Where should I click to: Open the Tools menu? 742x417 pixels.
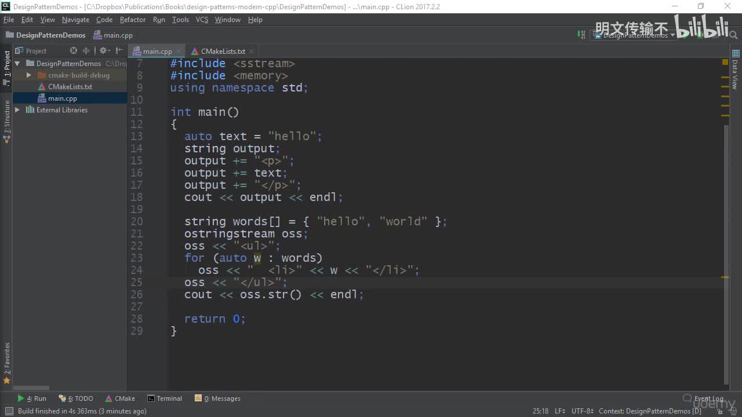180,20
